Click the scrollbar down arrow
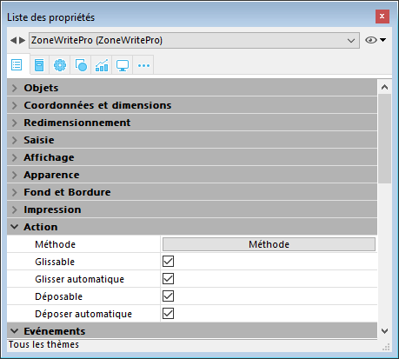The image size is (399, 359). tap(384, 331)
